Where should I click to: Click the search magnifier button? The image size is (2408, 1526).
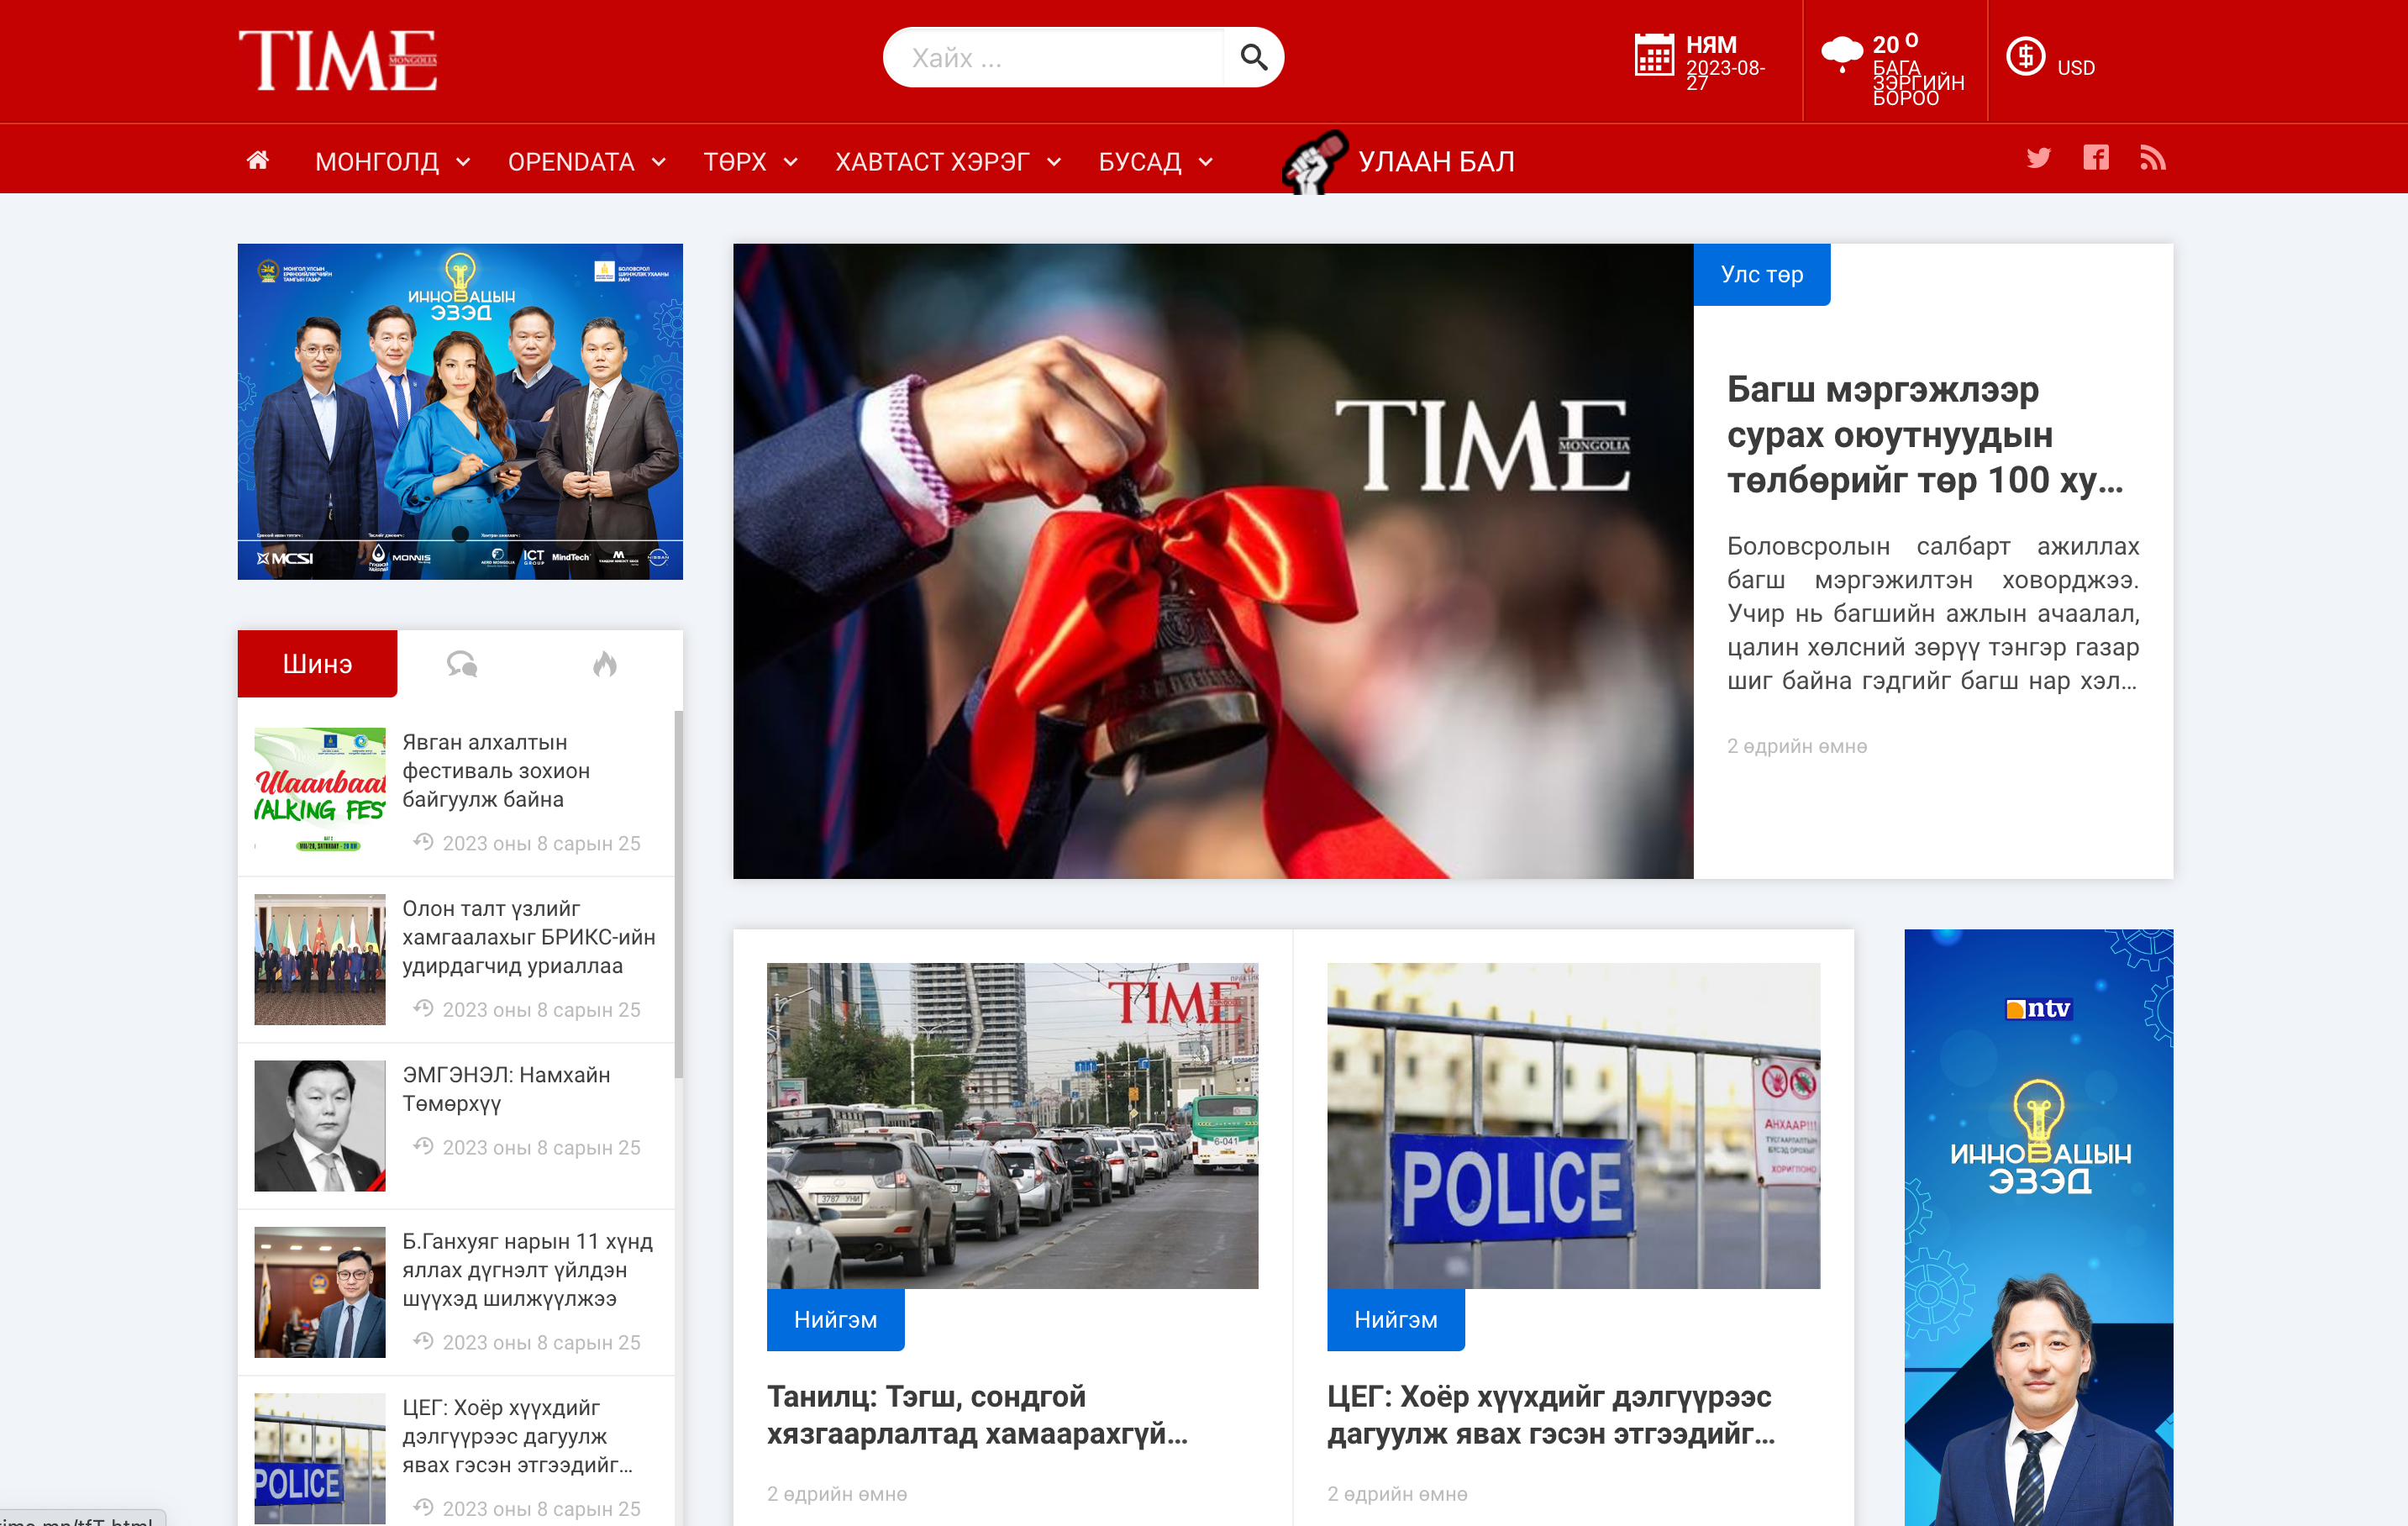point(1253,58)
